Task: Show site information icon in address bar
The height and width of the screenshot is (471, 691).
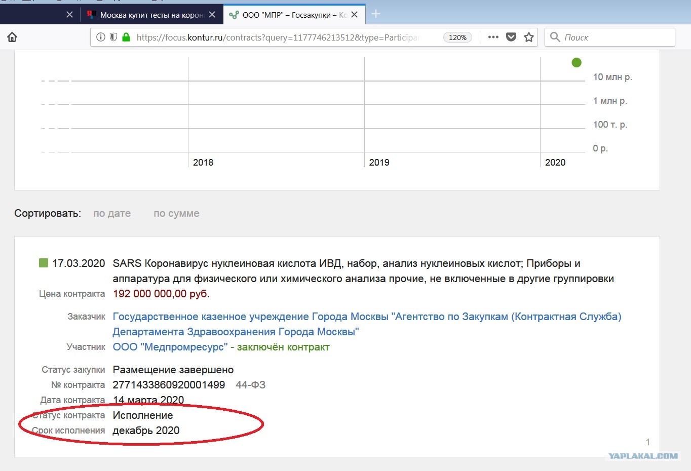Action: pyautogui.click(x=101, y=37)
